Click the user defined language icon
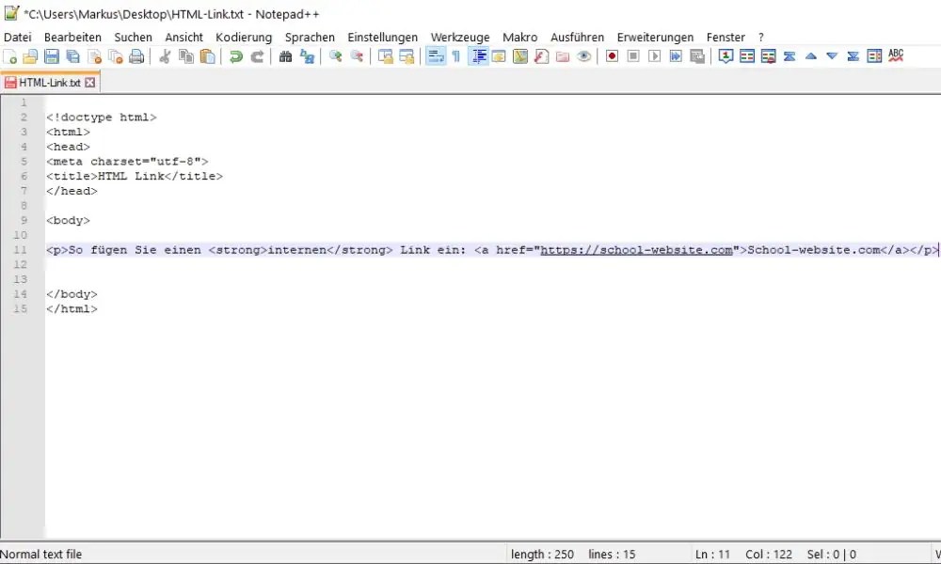Screen dimensions: 941x564 [x=500, y=56]
